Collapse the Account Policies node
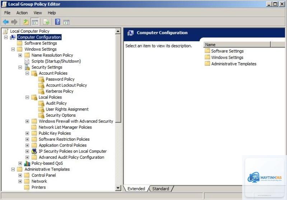Screen dimensions: 287x200 click(x=27, y=73)
